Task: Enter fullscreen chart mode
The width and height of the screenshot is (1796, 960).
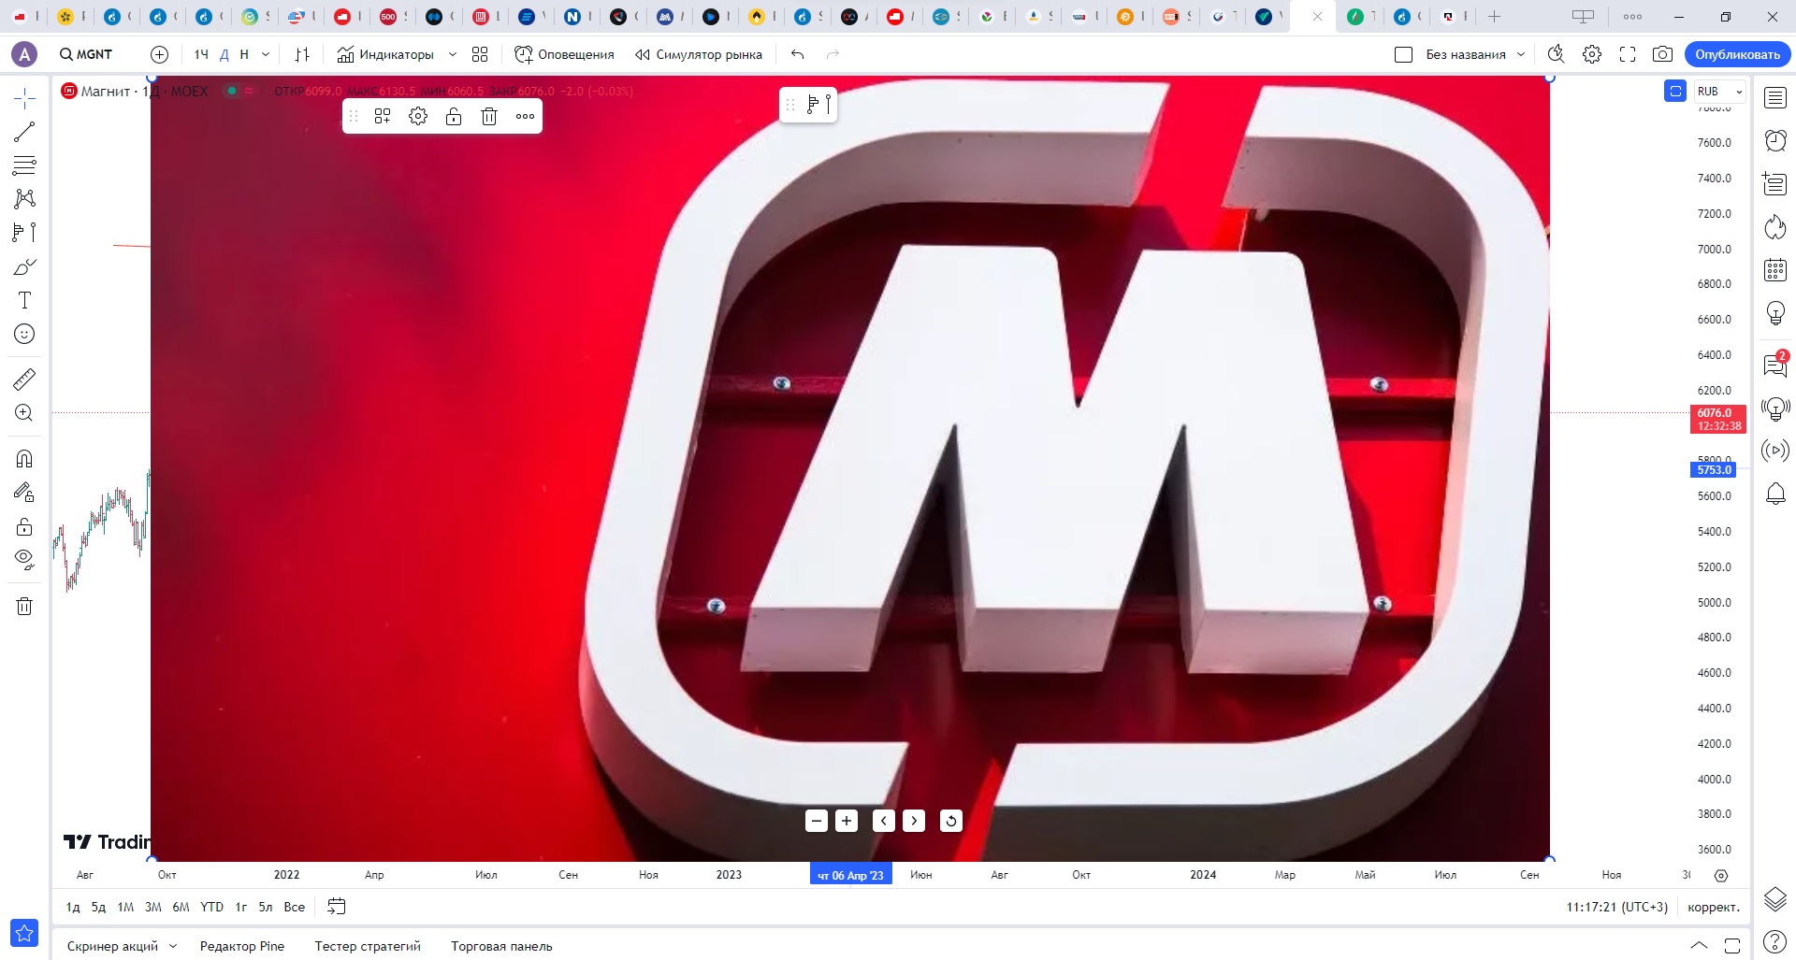Action: click(1628, 54)
